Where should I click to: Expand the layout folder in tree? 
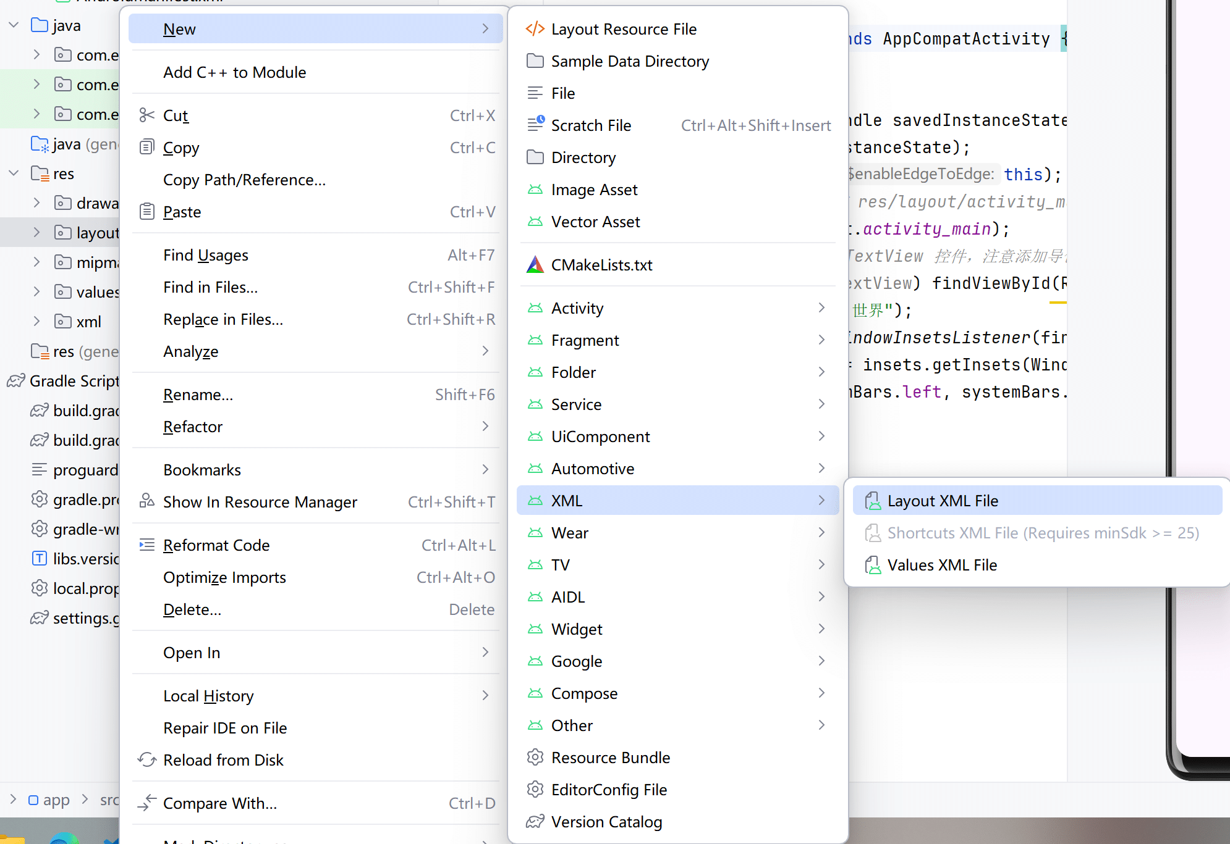36,233
